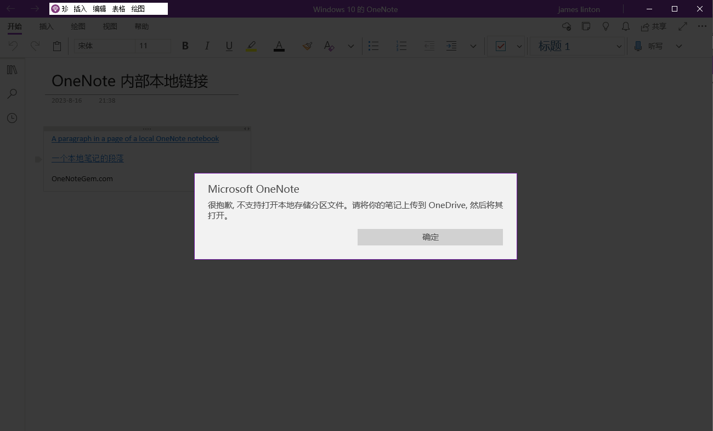This screenshot has width=713, height=431.
Task: Increase paragraph indent
Action: click(x=451, y=46)
